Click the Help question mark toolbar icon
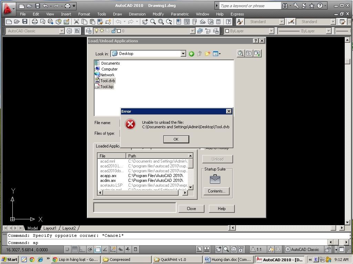This screenshot has height=264, width=353. click(x=228, y=22)
